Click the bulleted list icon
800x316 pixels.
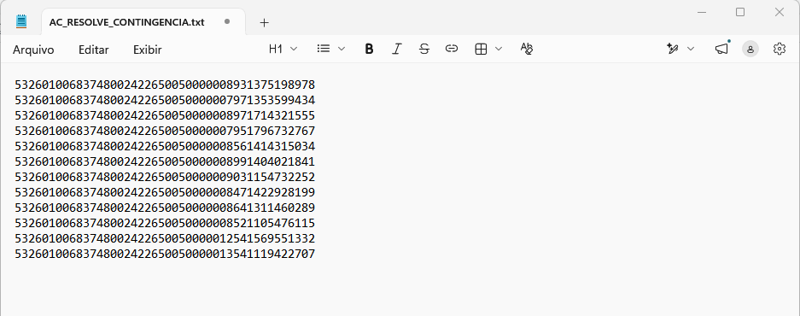point(323,49)
